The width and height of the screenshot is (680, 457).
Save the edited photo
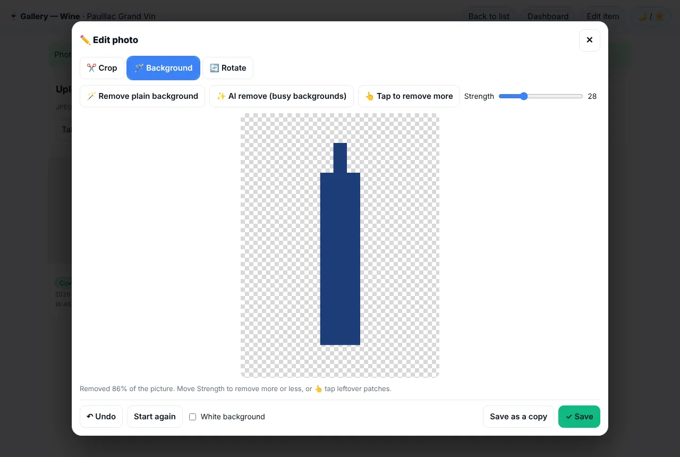[x=579, y=417]
